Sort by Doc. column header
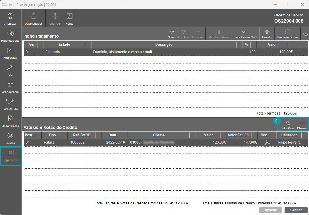This screenshot has height=215, width=309. click(x=264, y=135)
